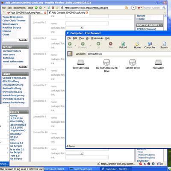The height and width of the screenshot is (171, 171).
Task: Click the Forward arrow in File Browser
Action: coord(83,44)
